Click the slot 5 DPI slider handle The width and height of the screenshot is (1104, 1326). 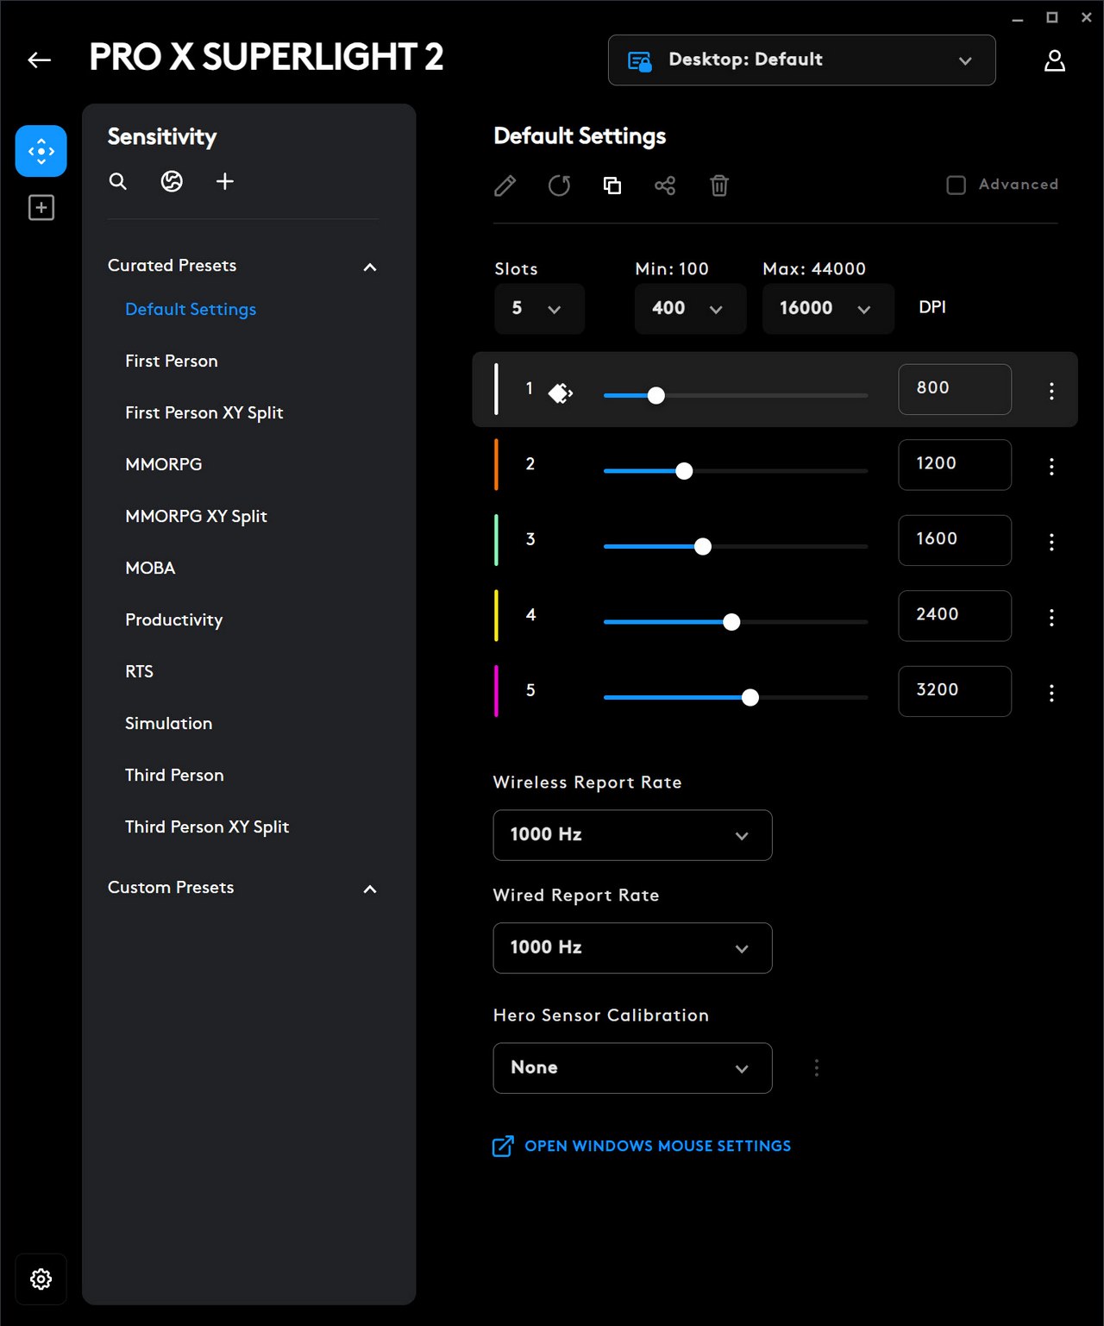[750, 697]
